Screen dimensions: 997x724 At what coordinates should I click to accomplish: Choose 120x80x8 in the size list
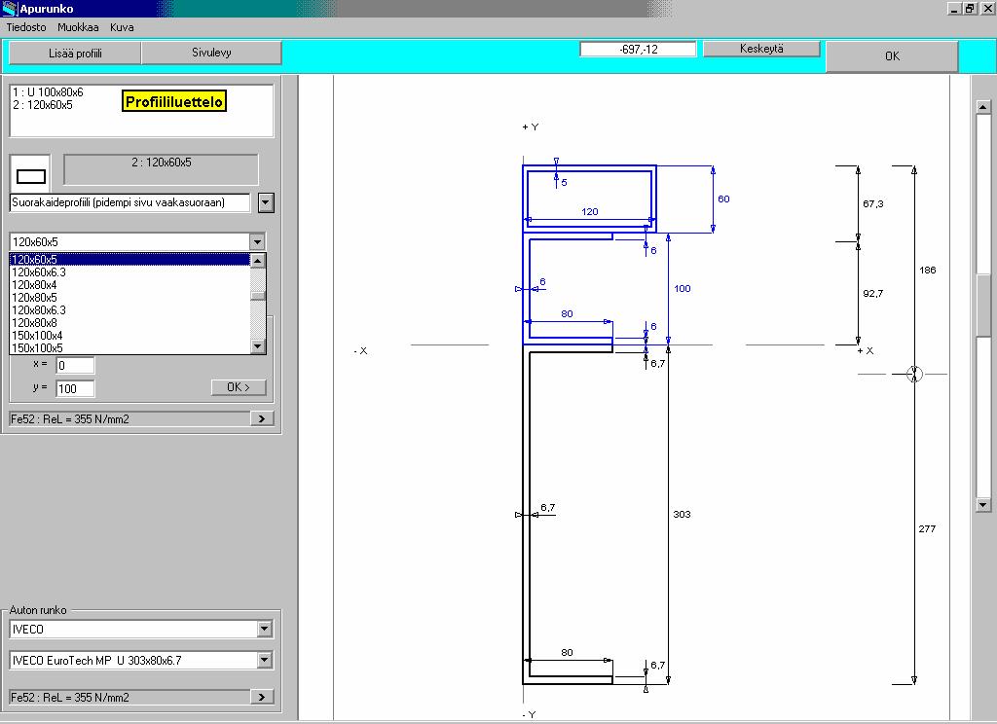coord(129,323)
